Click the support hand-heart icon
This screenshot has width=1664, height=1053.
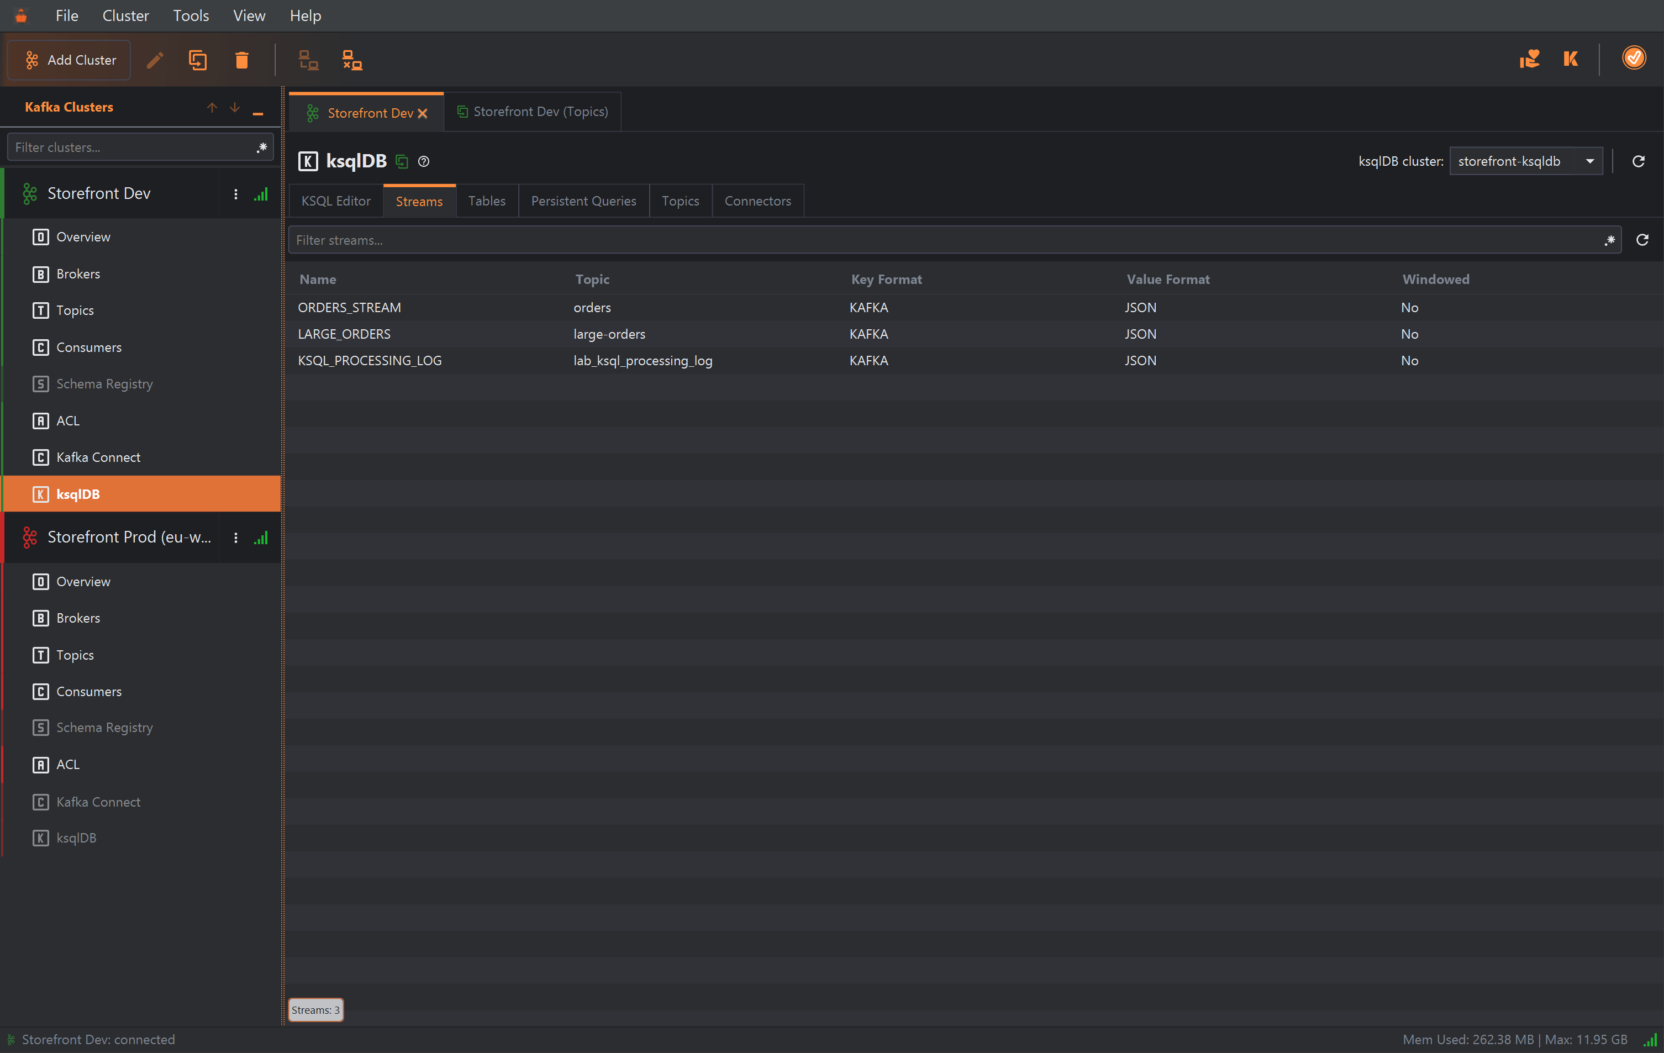pos(1529,59)
